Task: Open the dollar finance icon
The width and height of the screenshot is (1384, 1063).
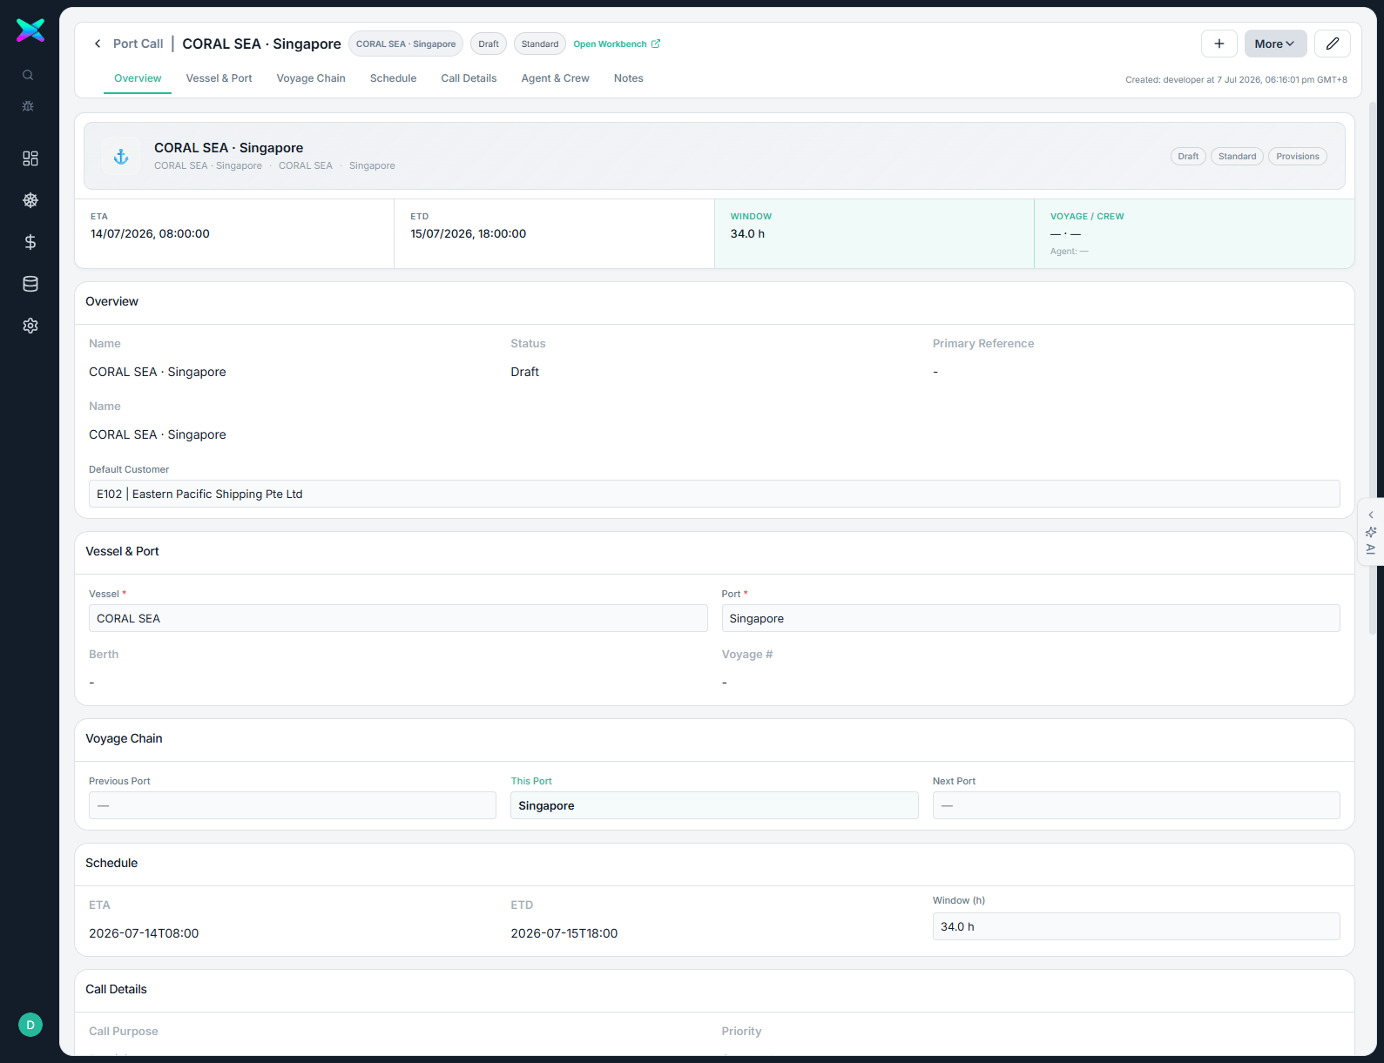Action: coord(30,242)
